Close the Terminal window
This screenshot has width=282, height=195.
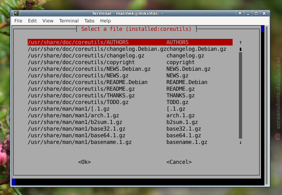pos(264,13)
